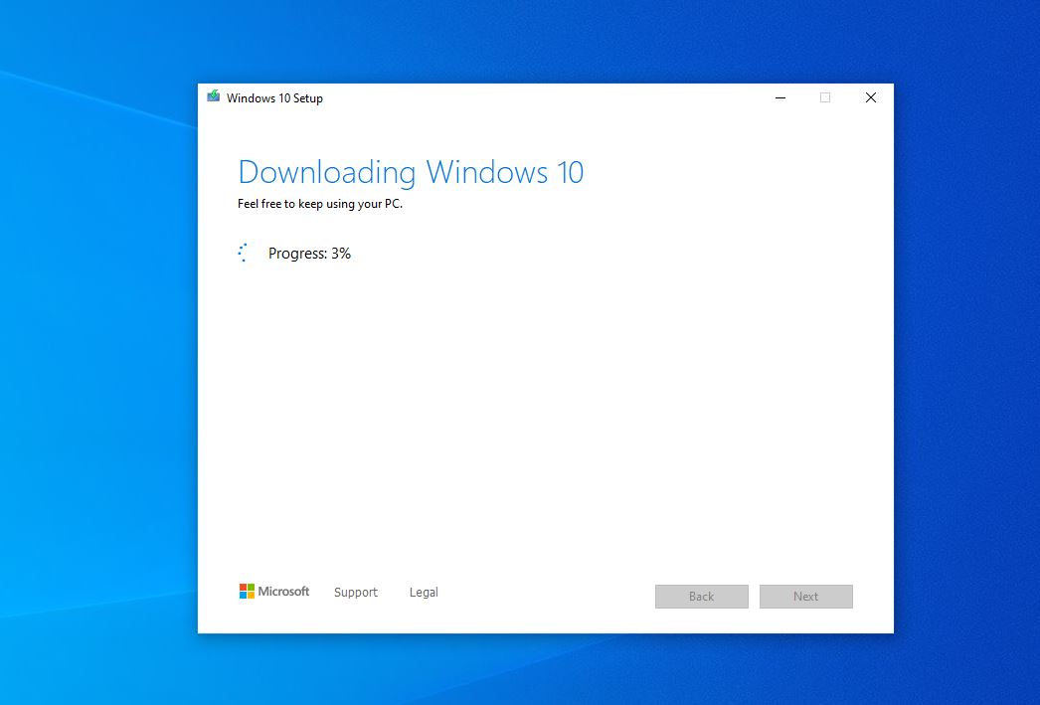This screenshot has height=705, width=1040.
Task: Open the Legal information page
Action: pyautogui.click(x=424, y=592)
